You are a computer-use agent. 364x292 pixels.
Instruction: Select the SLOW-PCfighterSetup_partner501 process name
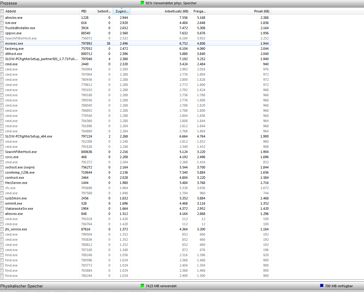tap(41, 59)
